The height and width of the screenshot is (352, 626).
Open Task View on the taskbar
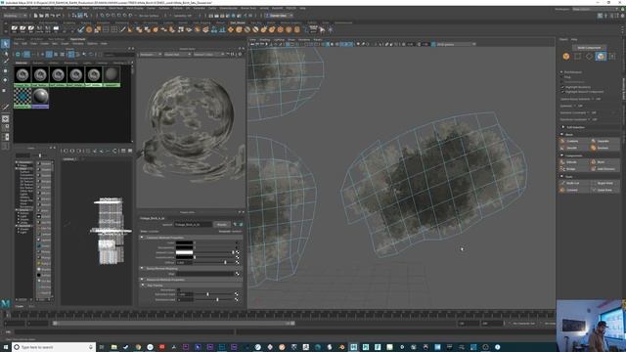pyautogui.click(x=102, y=347)
